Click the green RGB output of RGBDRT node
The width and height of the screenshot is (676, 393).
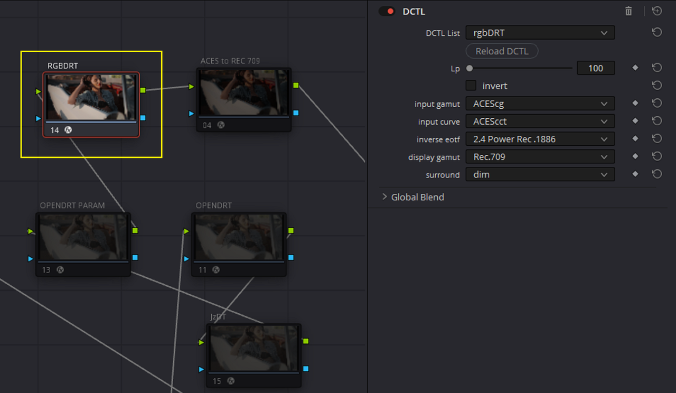tap(143, 90)
